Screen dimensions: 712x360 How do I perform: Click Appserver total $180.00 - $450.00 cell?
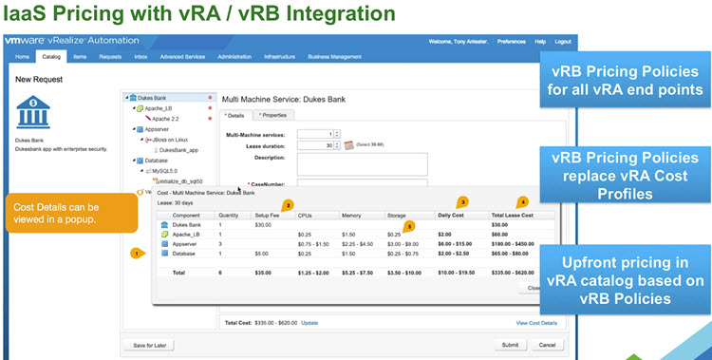(513, 244)
